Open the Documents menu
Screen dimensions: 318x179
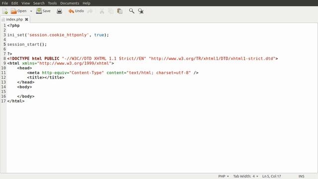(x=70, y=3)
